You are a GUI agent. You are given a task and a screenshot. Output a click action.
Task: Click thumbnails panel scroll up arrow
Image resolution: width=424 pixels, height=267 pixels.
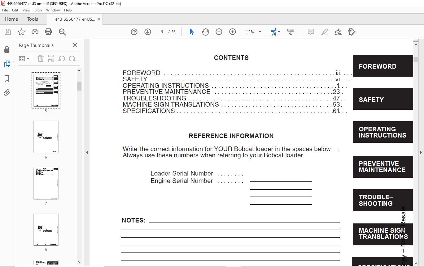[x=79, y=71]
